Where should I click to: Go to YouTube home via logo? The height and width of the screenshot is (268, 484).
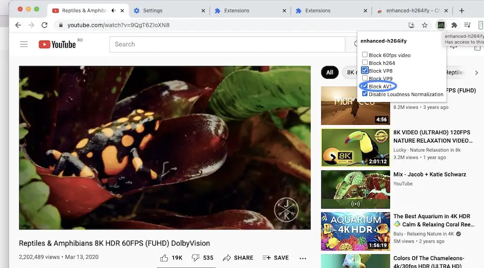[57, 44]
